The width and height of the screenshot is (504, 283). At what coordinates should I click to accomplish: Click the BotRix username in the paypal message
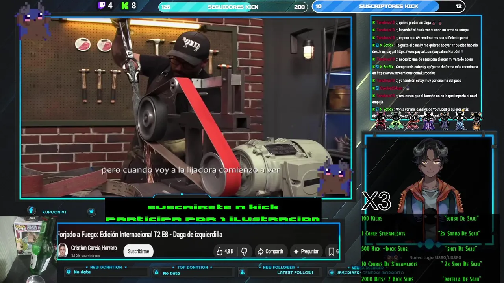(388, 45)
